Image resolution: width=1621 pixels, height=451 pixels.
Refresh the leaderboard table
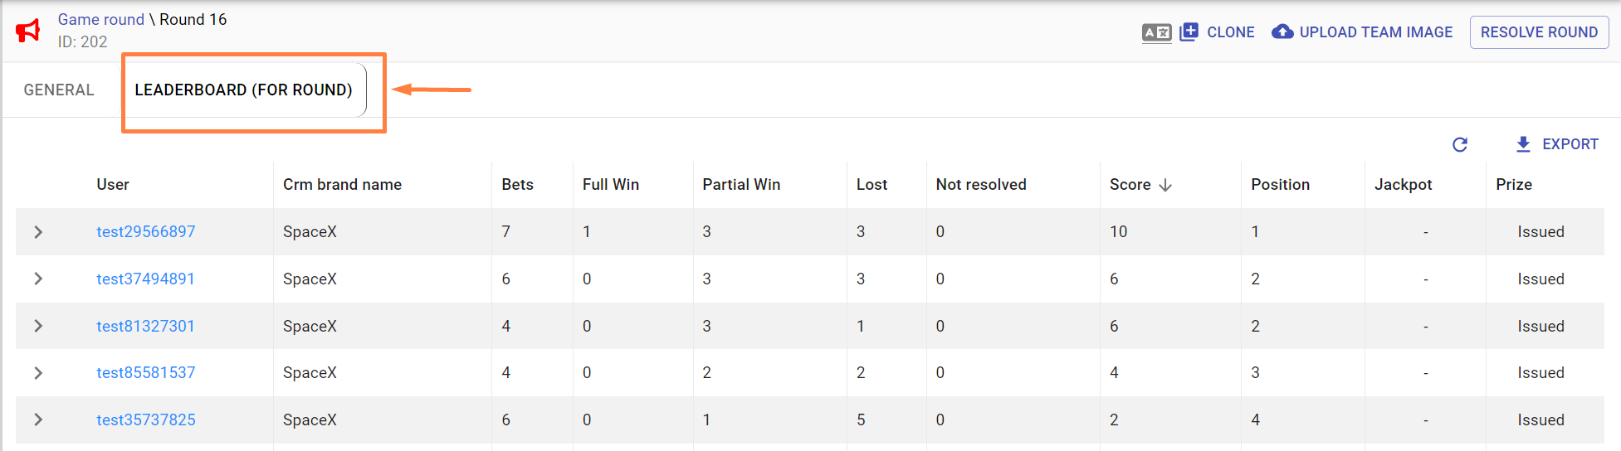tap(1460, 144)
